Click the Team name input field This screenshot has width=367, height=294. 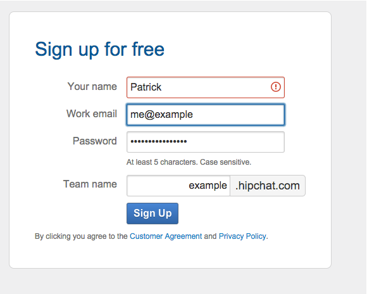click(x=178, y=186)
